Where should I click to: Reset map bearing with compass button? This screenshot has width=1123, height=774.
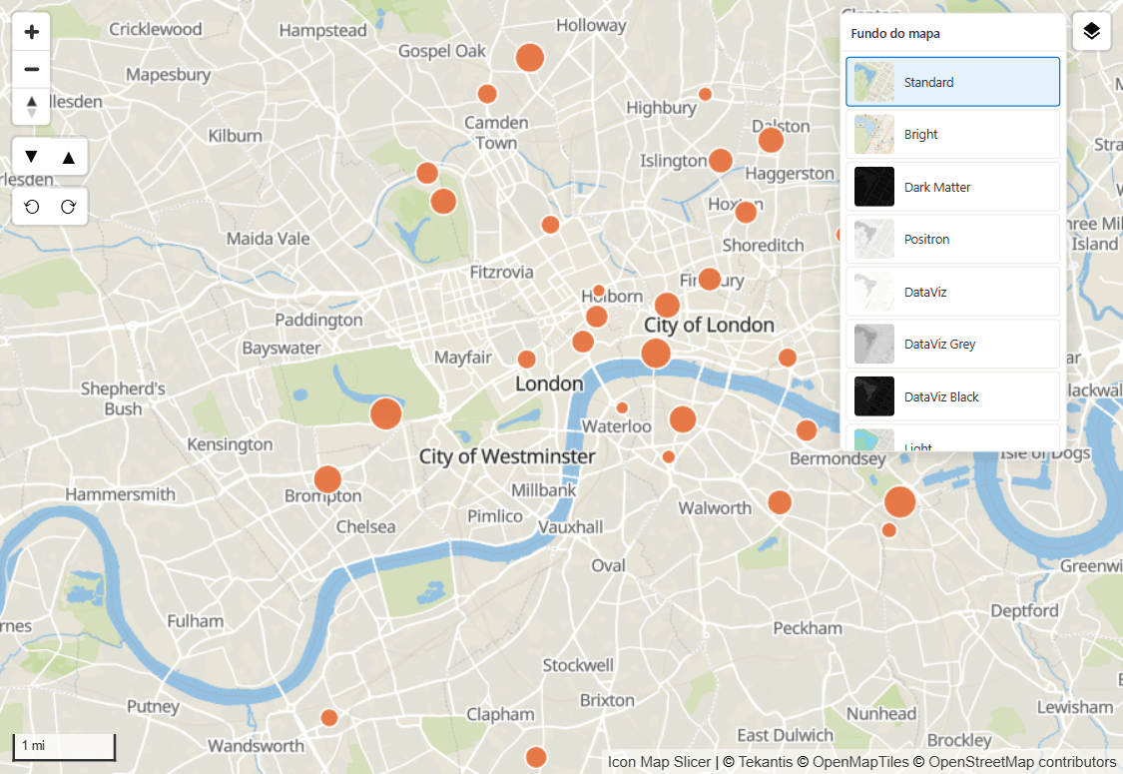[x=32, y=107]
